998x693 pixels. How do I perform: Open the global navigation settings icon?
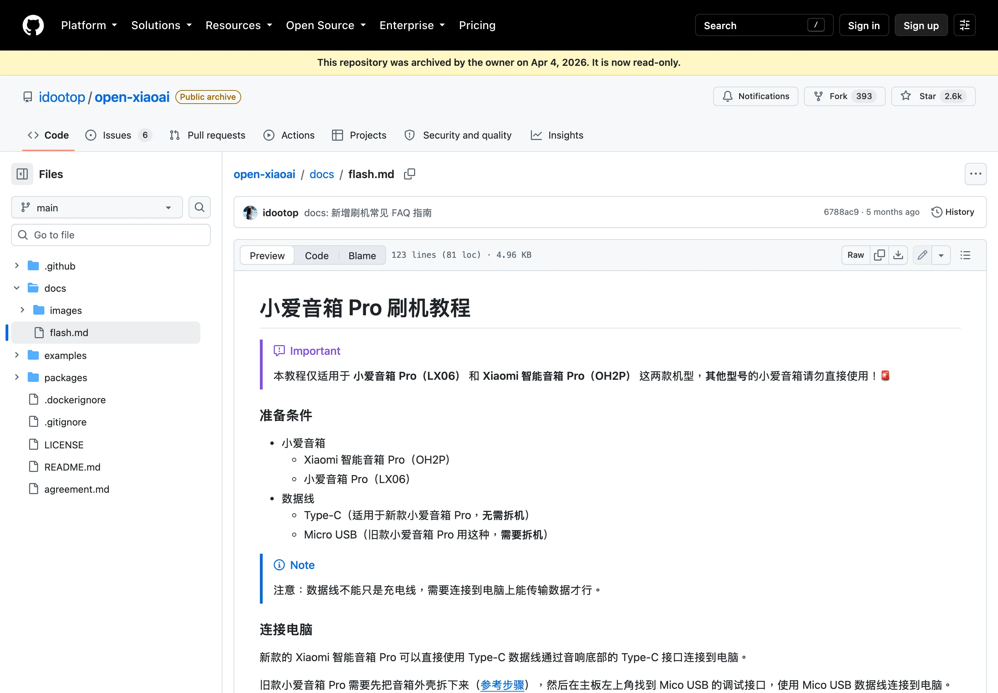tap(964, 25)
